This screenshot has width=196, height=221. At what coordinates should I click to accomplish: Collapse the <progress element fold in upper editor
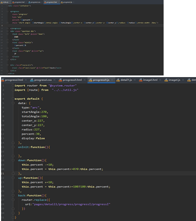pos(8,11)
